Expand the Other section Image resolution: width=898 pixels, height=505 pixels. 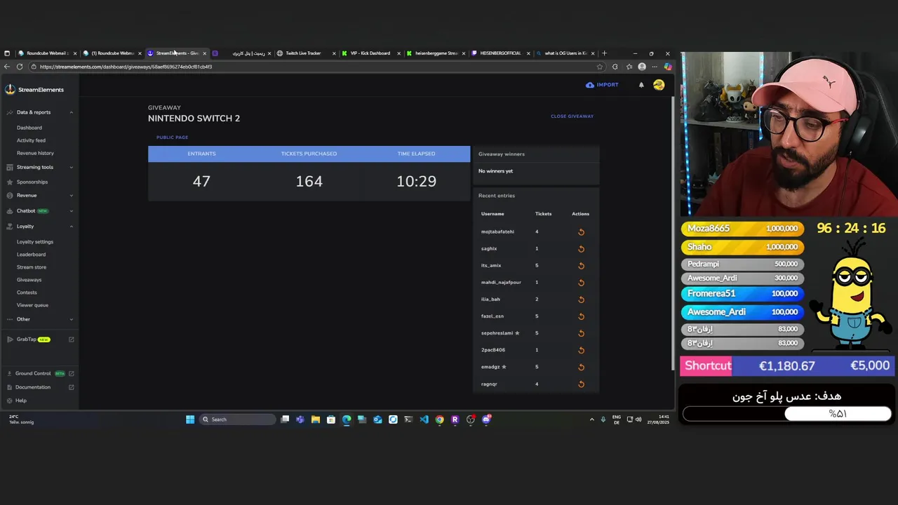click(x=71, y=319)
